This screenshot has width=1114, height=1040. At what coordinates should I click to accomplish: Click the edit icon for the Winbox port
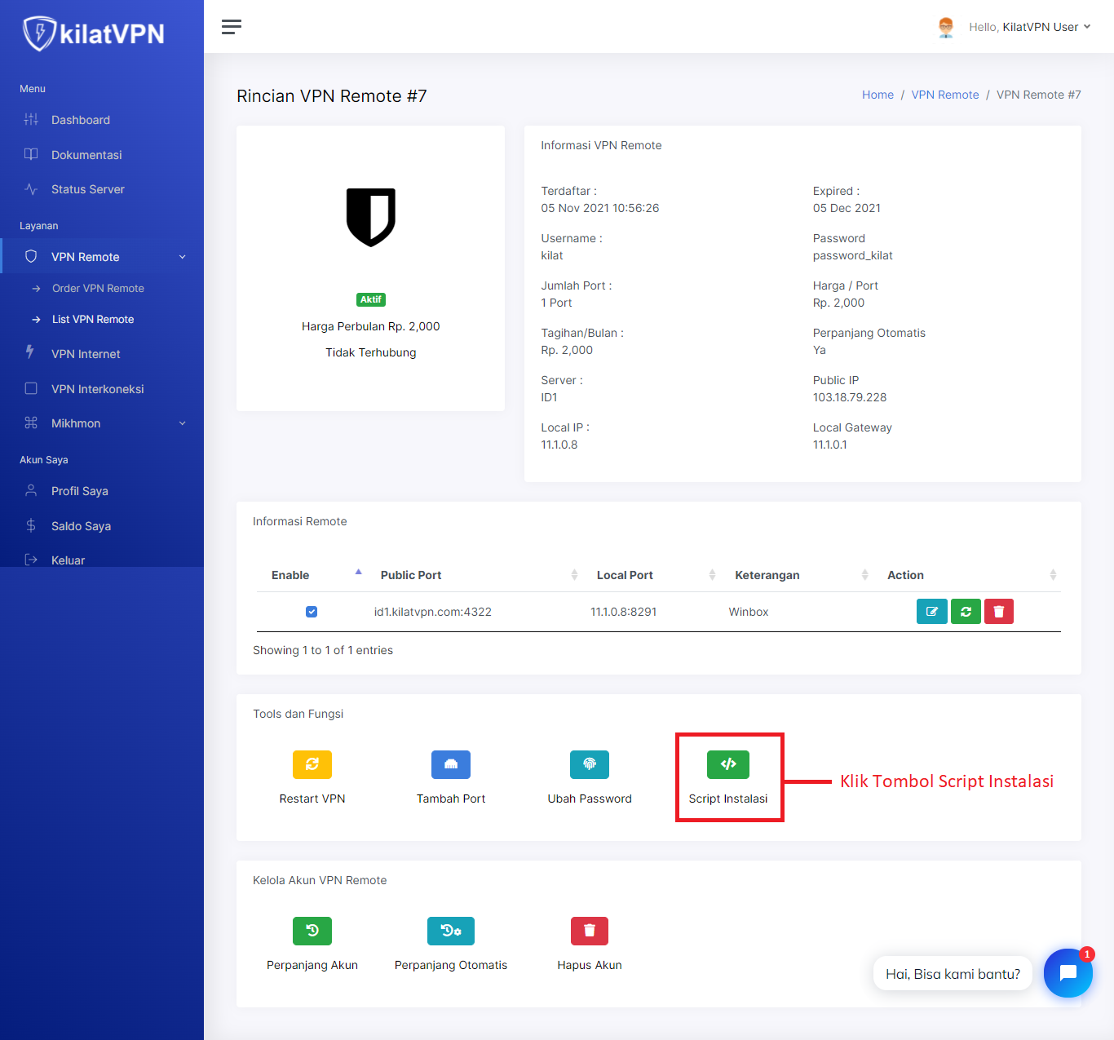(x=931, y=611)
